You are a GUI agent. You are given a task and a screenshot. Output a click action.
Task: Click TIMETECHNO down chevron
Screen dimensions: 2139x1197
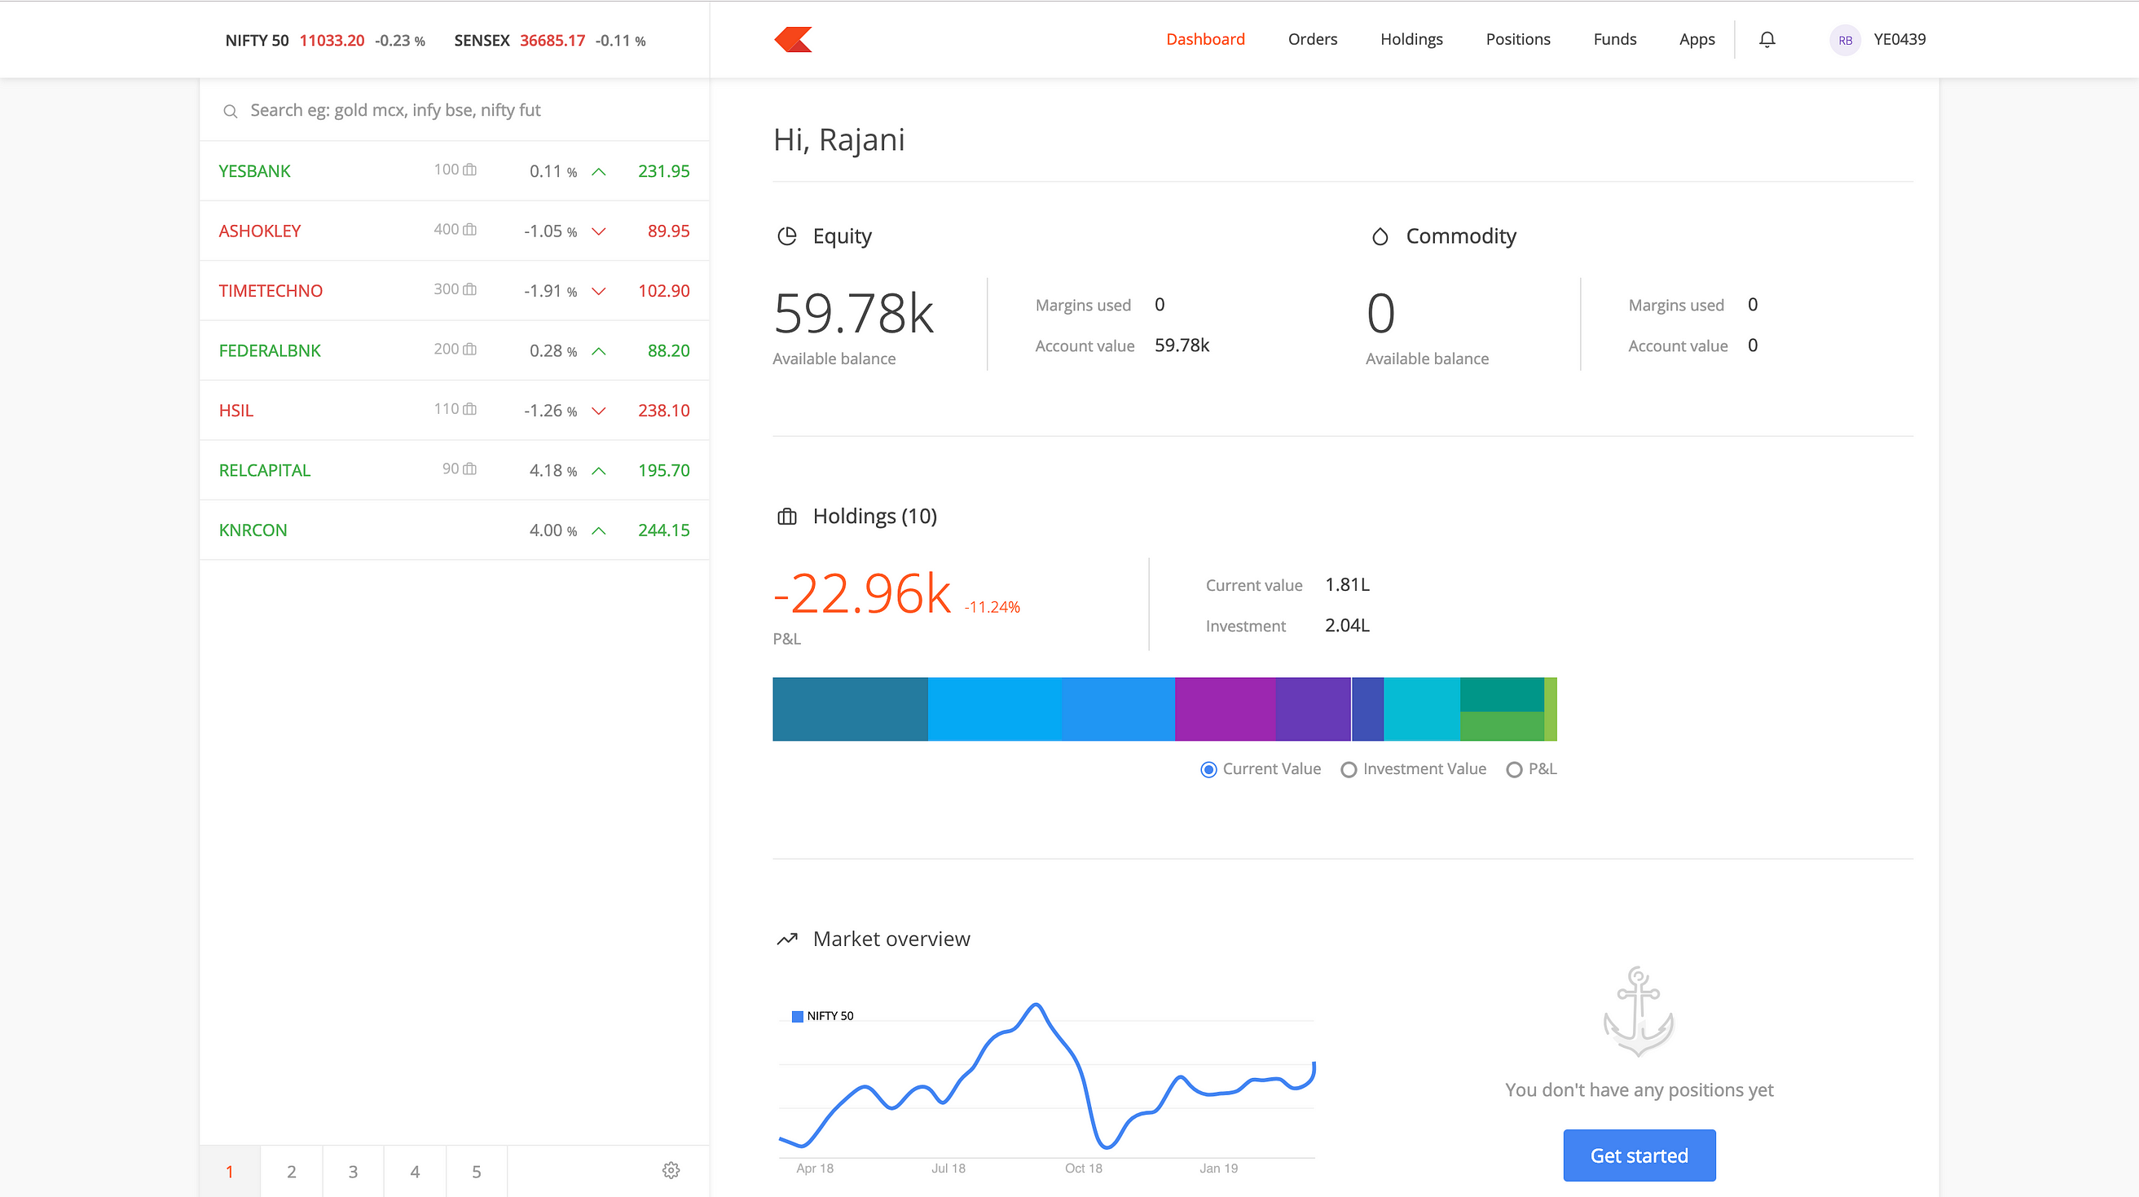click(598, 292)
